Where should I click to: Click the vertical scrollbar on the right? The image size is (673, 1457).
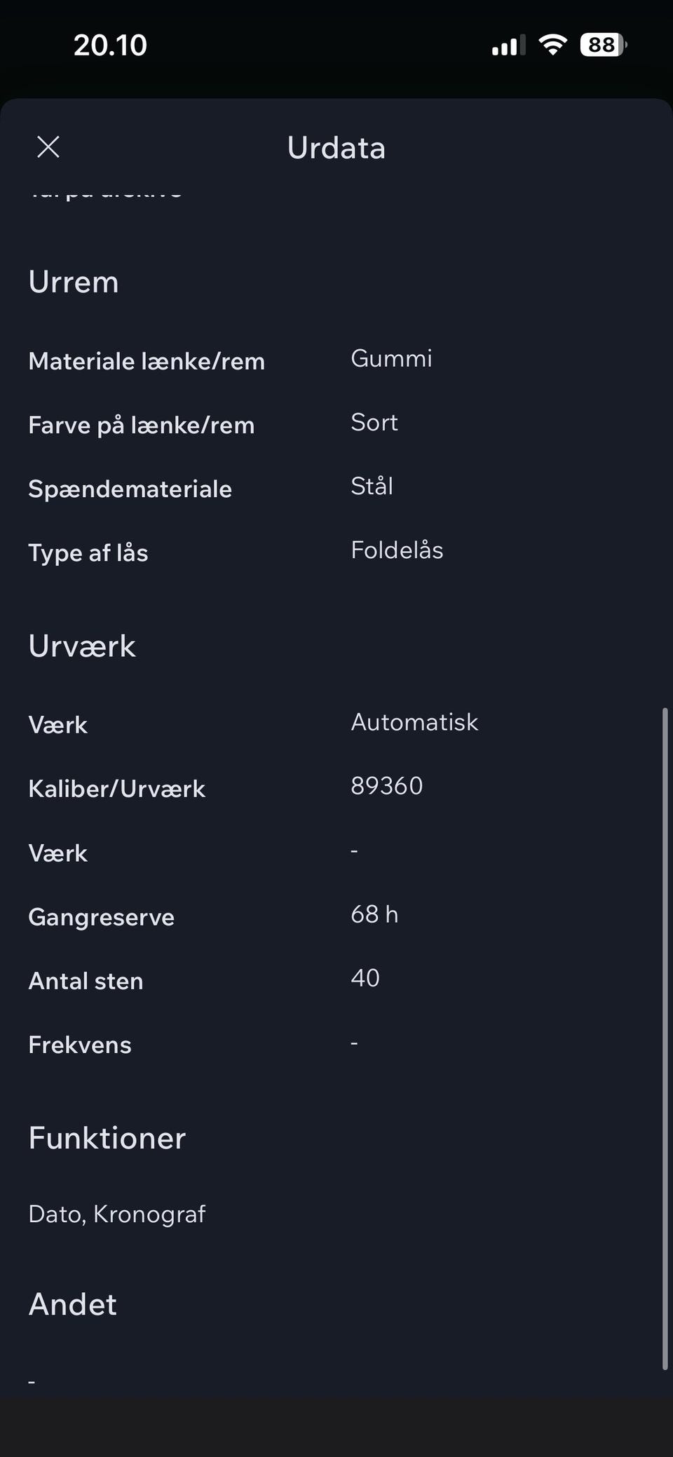(x=665, y=1038)
